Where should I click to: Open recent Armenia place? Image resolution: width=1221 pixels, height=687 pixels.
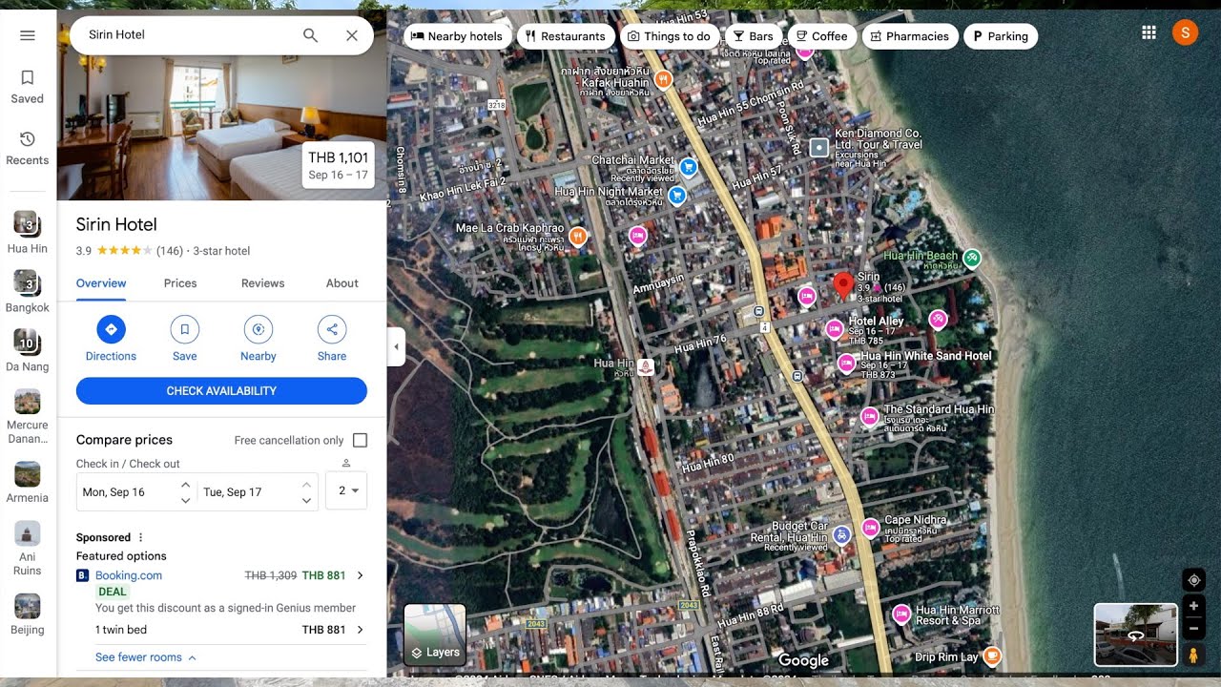(x=27, y=482)
